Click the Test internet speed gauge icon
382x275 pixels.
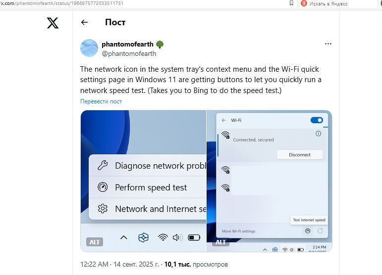[x=308, y=231]
